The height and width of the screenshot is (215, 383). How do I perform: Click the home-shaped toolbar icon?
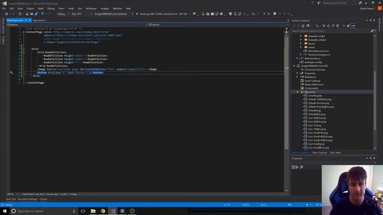(x=208, y=14)
